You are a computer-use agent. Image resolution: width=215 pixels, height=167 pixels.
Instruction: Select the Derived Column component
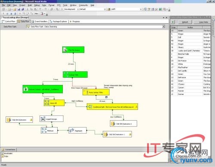43,89
